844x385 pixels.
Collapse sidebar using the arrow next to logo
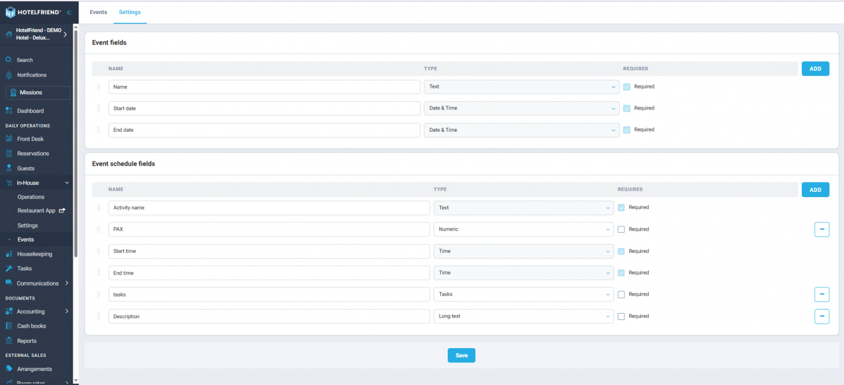[x=69, y=12]
